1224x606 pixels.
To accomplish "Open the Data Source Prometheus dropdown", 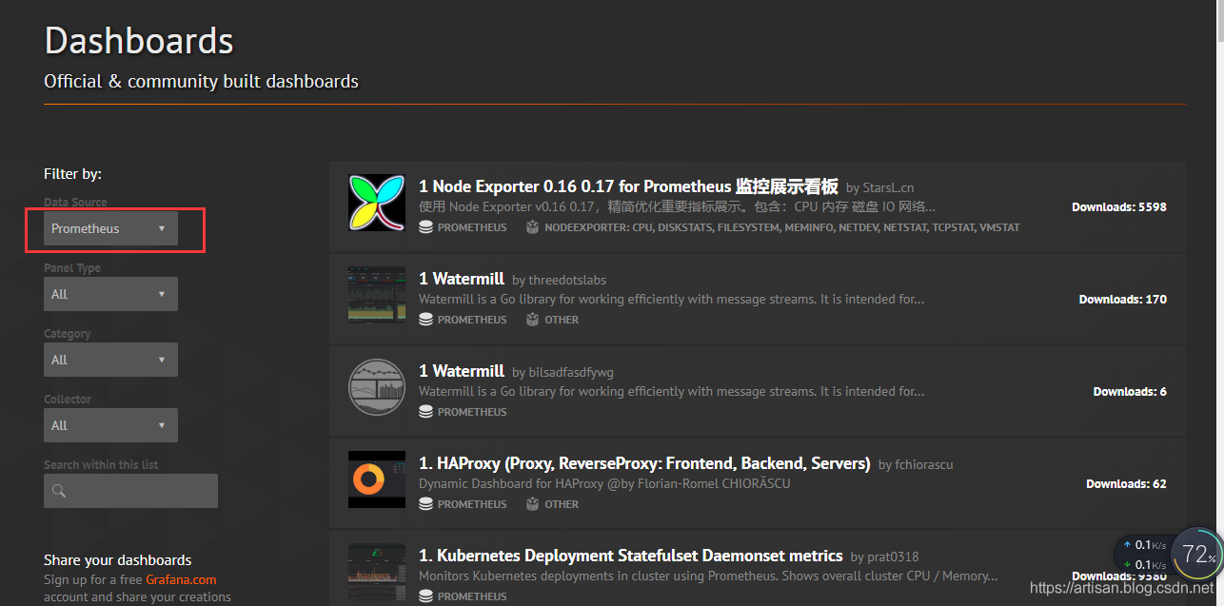I will tap(110, 228).
